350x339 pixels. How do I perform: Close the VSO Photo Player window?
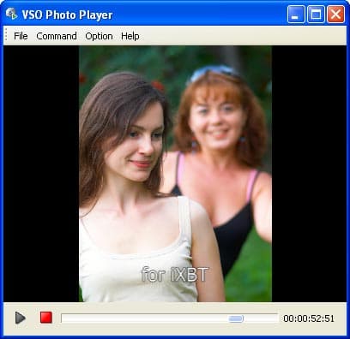tap(335, 15)
